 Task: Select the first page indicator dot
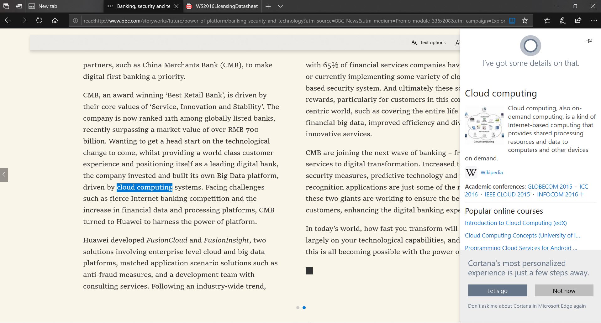(x=298, y=308)
